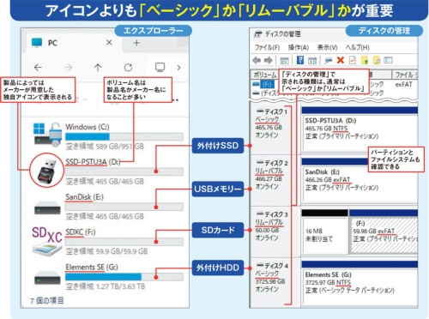
Task: Click the monitor icon in the Explorer address bar
Action: tap(160, 67)
